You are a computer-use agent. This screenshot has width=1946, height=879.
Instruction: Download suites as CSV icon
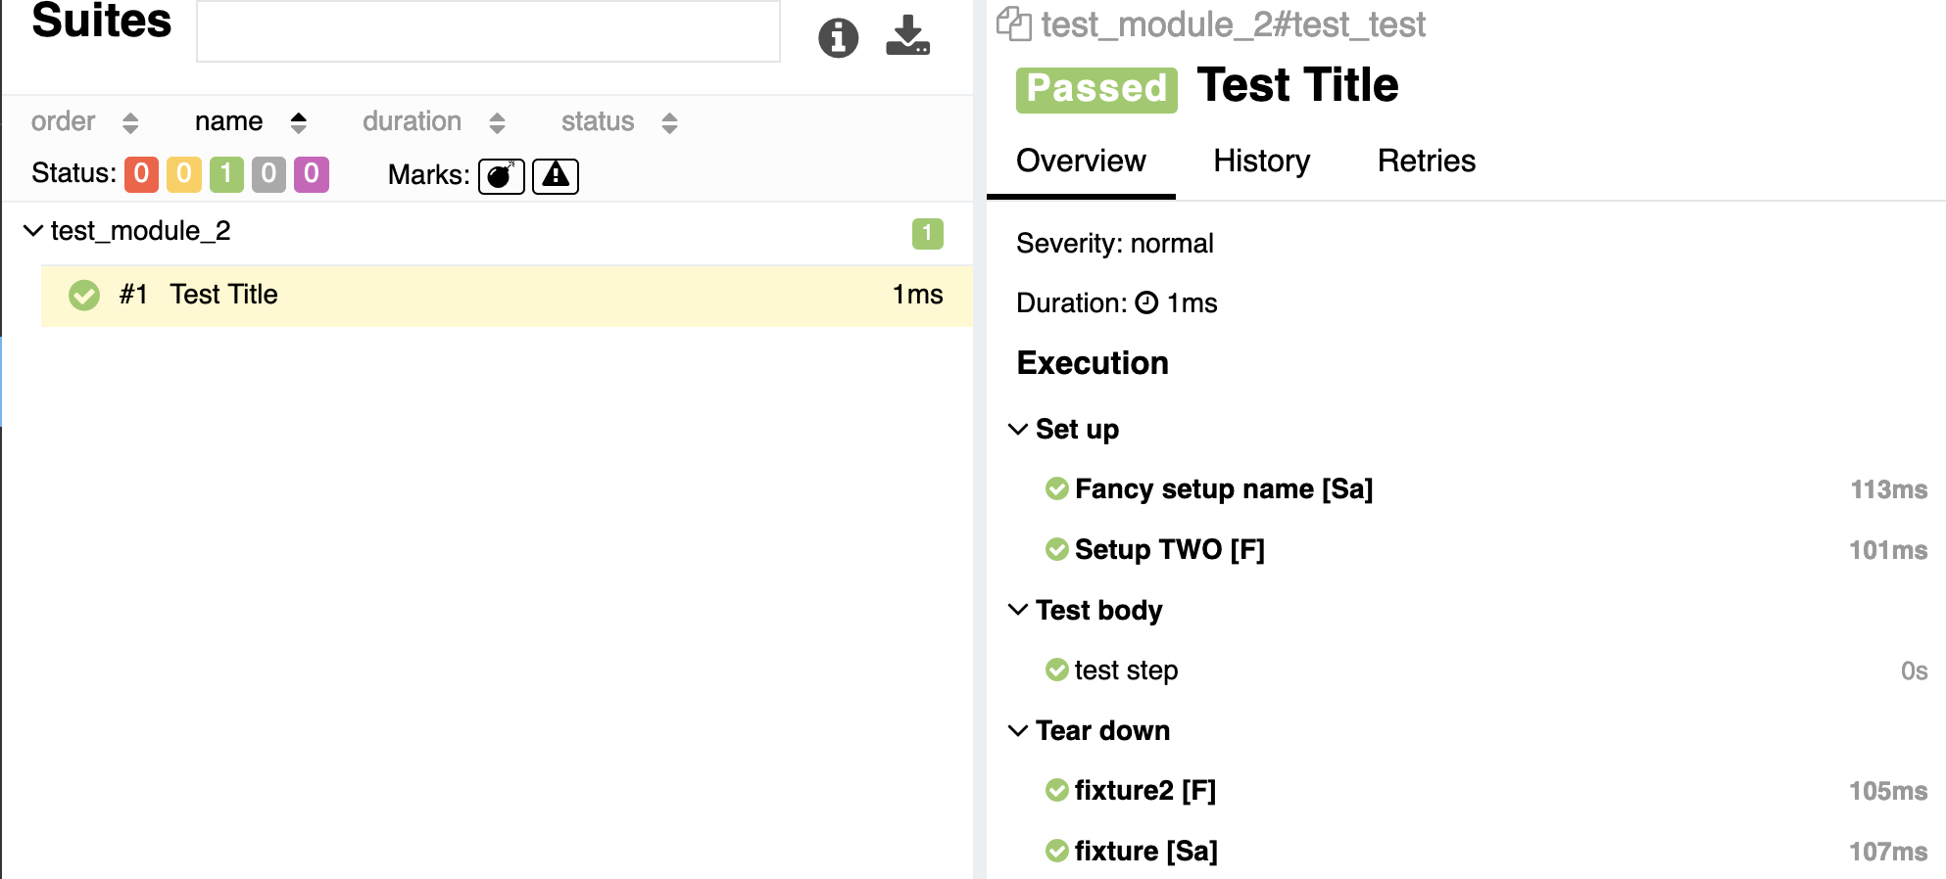(907, 35)
